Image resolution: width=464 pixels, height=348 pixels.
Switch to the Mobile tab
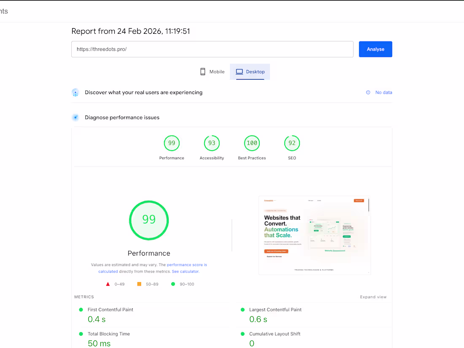213,72
